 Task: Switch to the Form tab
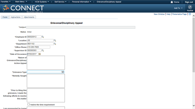(5, 17)
